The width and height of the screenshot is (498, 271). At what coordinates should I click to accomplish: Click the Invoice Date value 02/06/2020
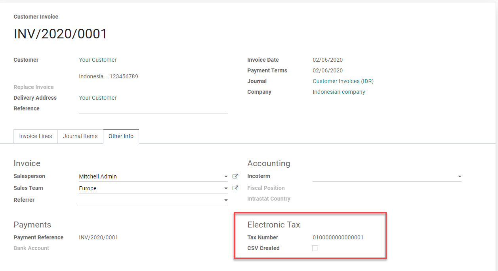[328, 60]
